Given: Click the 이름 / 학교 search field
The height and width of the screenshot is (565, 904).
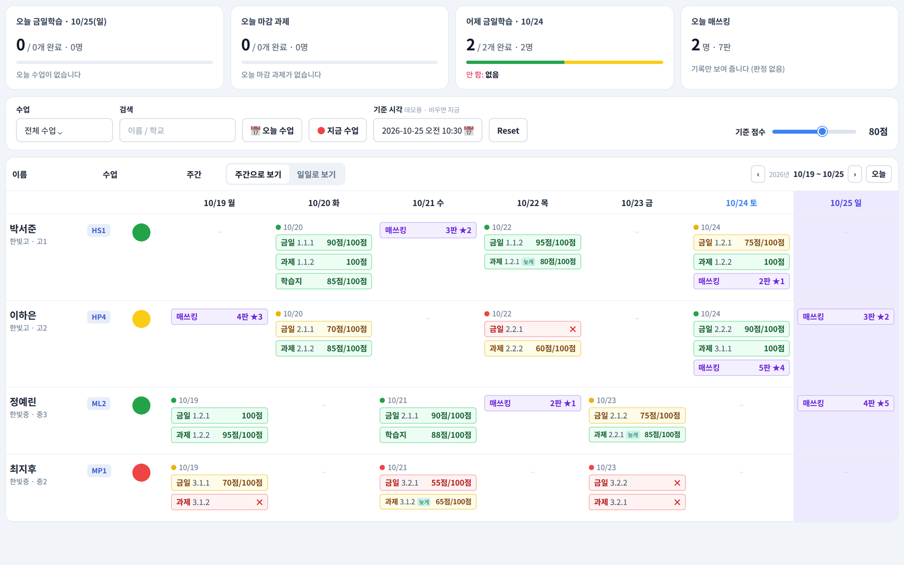Looking at the screenshot, I should pos(177,131).
